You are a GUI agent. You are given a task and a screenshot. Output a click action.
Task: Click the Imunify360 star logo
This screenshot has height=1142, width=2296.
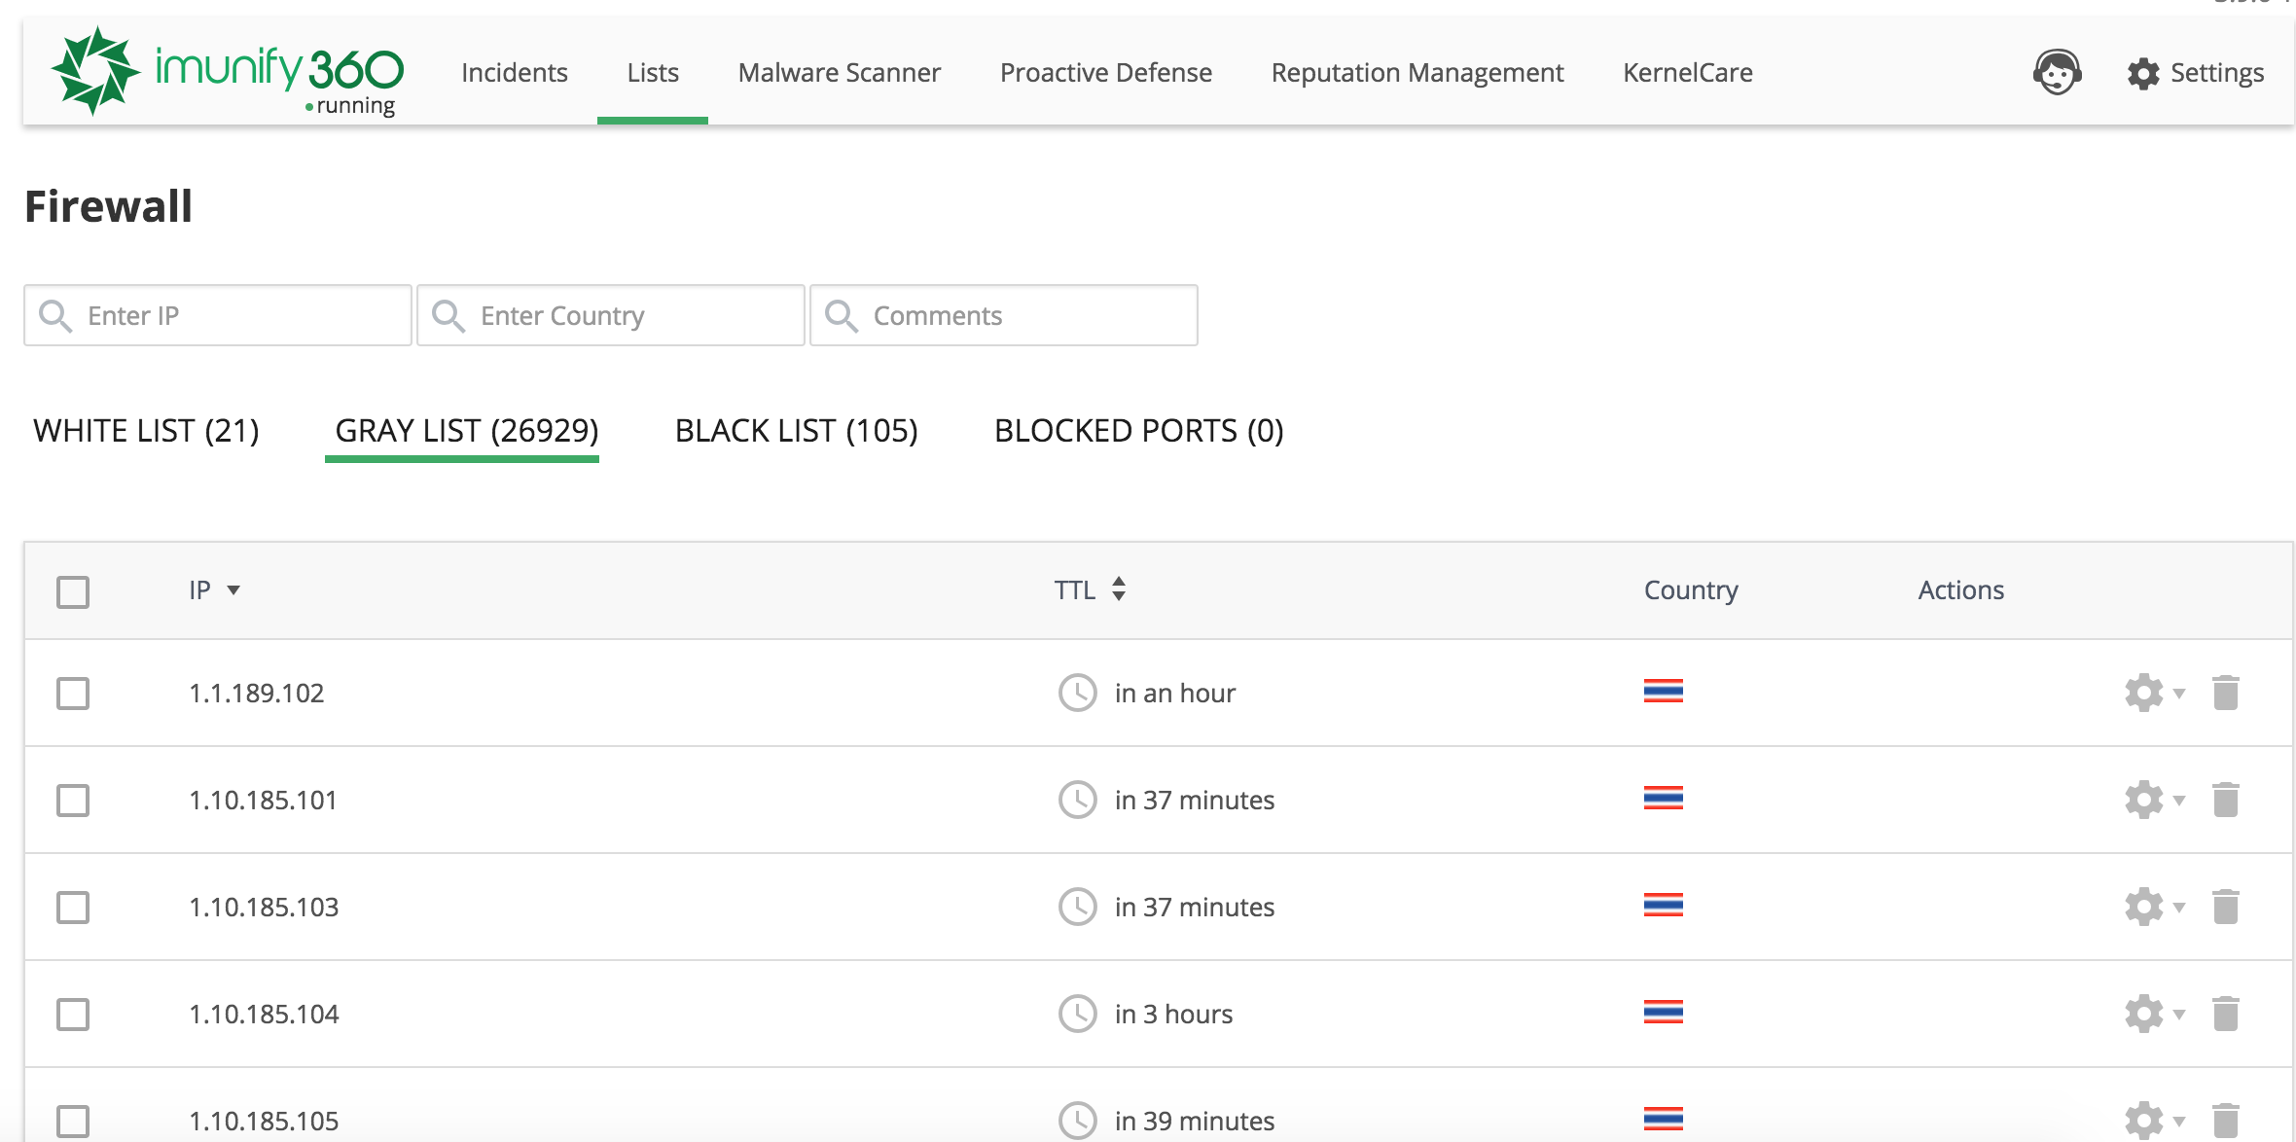point(94,71)
